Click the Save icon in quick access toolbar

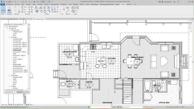[9, 2]
